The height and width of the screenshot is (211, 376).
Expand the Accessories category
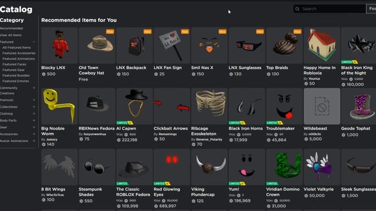pyautogui.click(x=34, y=134)
